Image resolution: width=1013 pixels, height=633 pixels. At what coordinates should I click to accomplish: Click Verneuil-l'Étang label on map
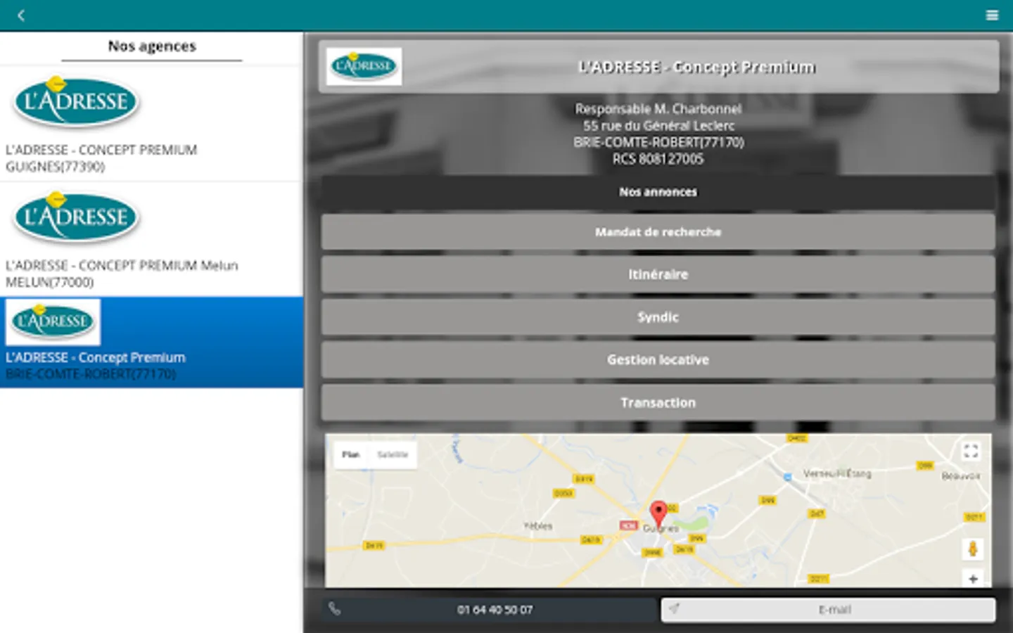point(837,474)
